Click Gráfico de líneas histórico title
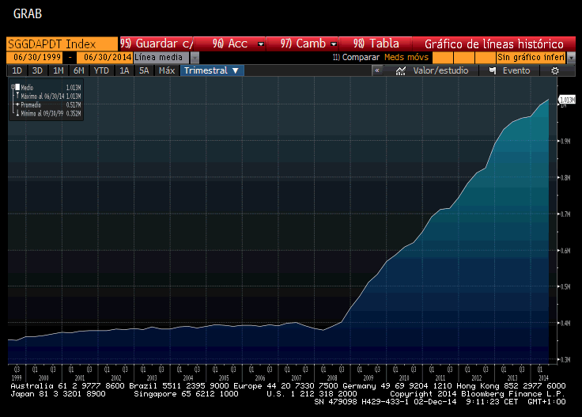The width and height of the screenshot is (582, 417). (494, 44)
